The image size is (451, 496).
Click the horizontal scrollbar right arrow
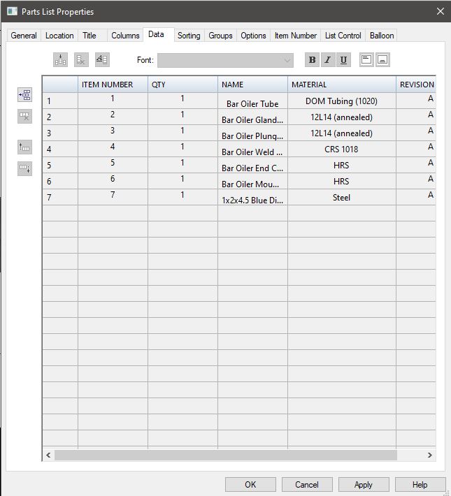click(430, 455)
